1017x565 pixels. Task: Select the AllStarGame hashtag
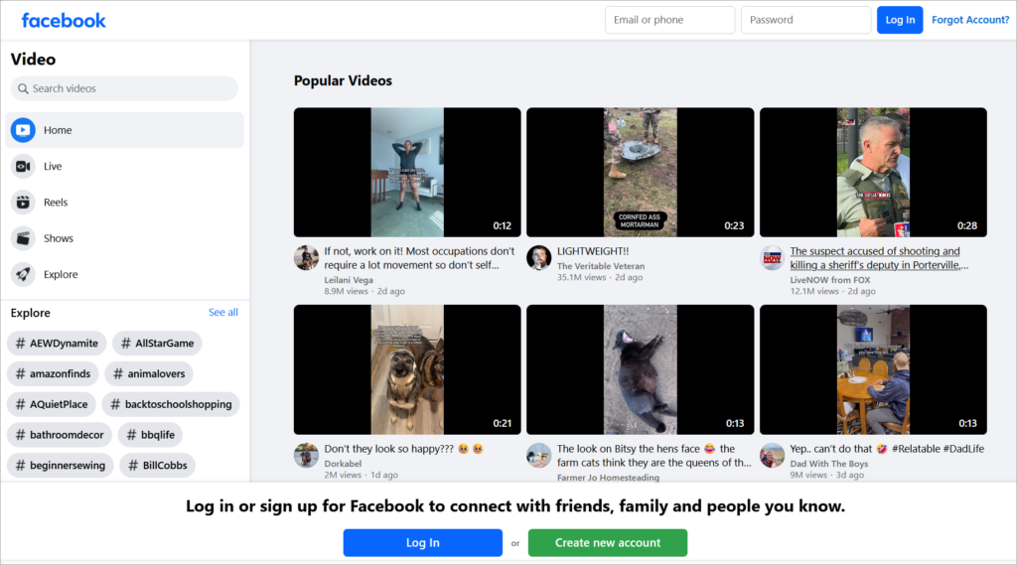(157, 344)
